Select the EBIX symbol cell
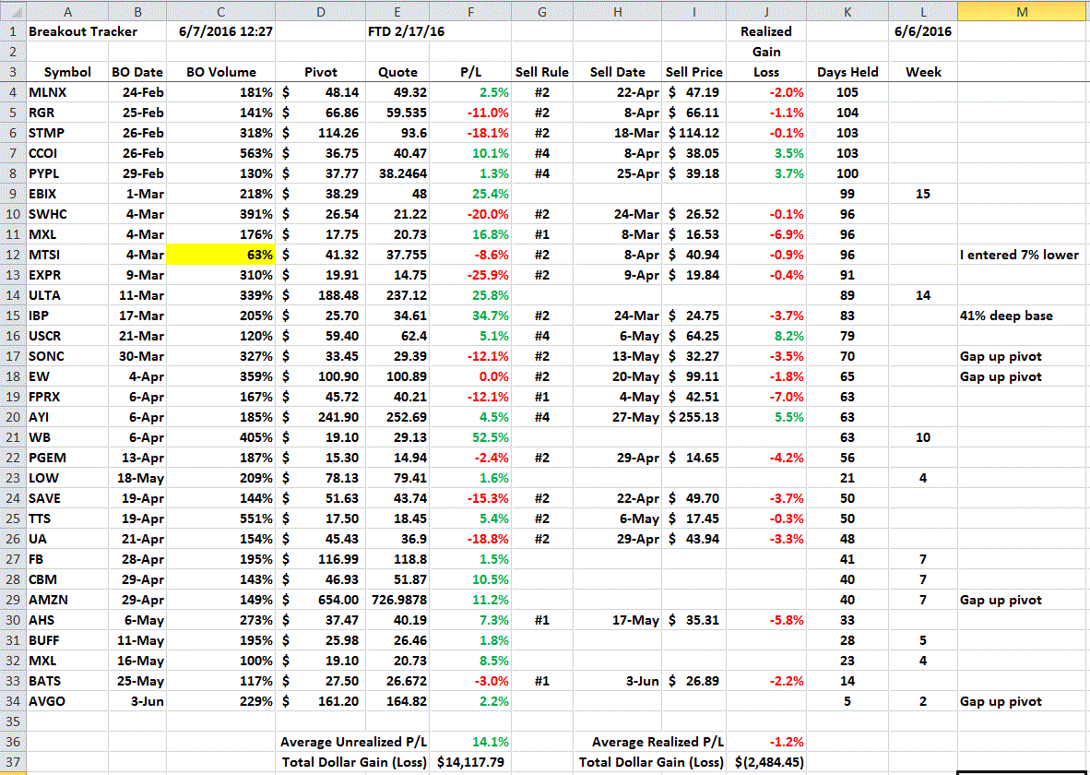Screen dimensions: 1090x775 tap(67, 194)
